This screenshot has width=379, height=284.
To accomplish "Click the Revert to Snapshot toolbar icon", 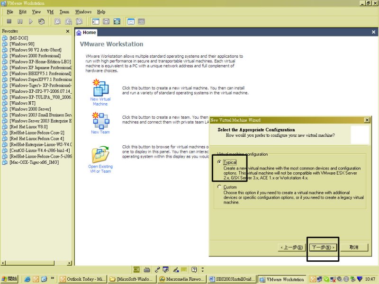I will pyautogui.click(x=68, y=21).
